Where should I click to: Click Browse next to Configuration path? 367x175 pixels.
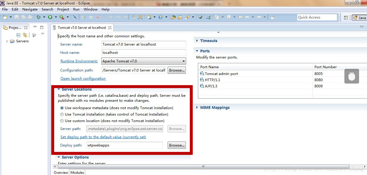(177, 70)
